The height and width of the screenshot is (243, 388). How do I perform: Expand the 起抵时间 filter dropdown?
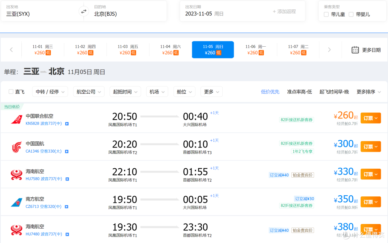(125, 92)
